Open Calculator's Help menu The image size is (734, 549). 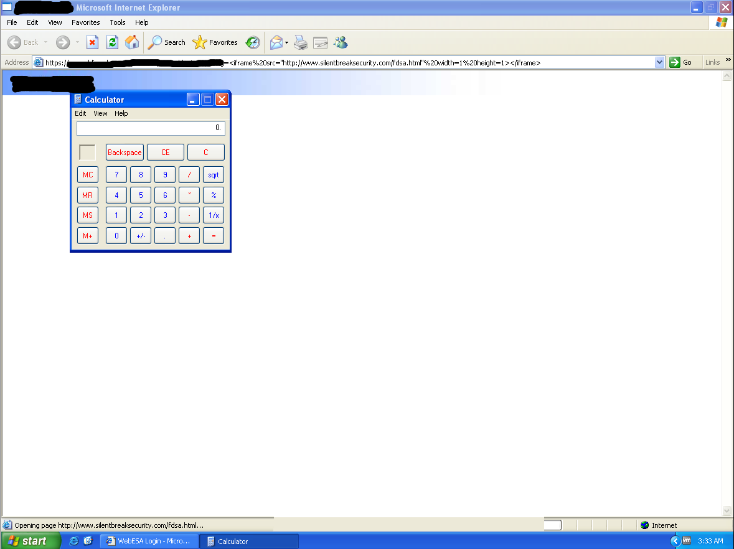click(x=121, y=113)
